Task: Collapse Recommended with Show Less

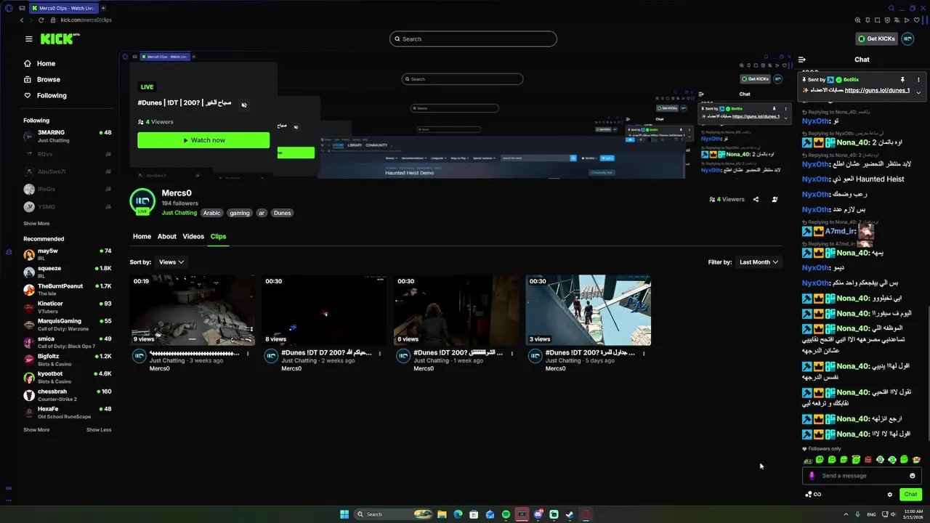Action: coord(99,430)
